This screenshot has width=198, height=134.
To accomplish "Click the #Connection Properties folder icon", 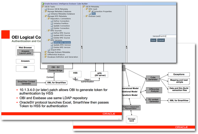I will 90,11.
